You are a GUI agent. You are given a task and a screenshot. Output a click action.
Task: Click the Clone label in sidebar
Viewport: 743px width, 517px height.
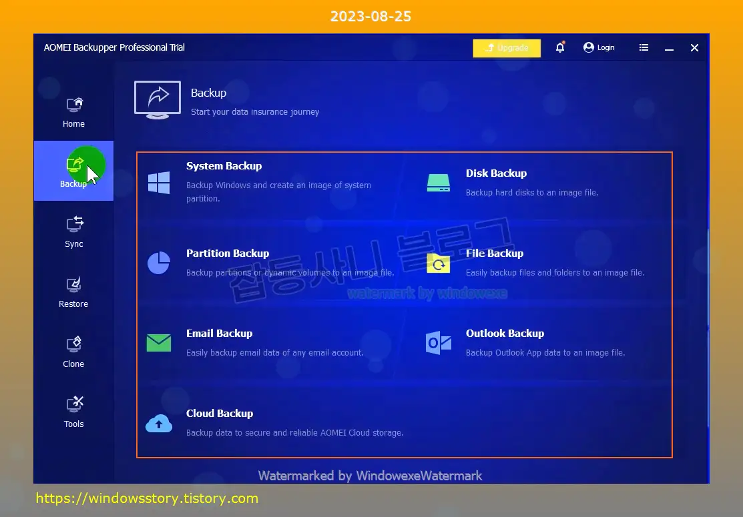click(x=73, y=364)
